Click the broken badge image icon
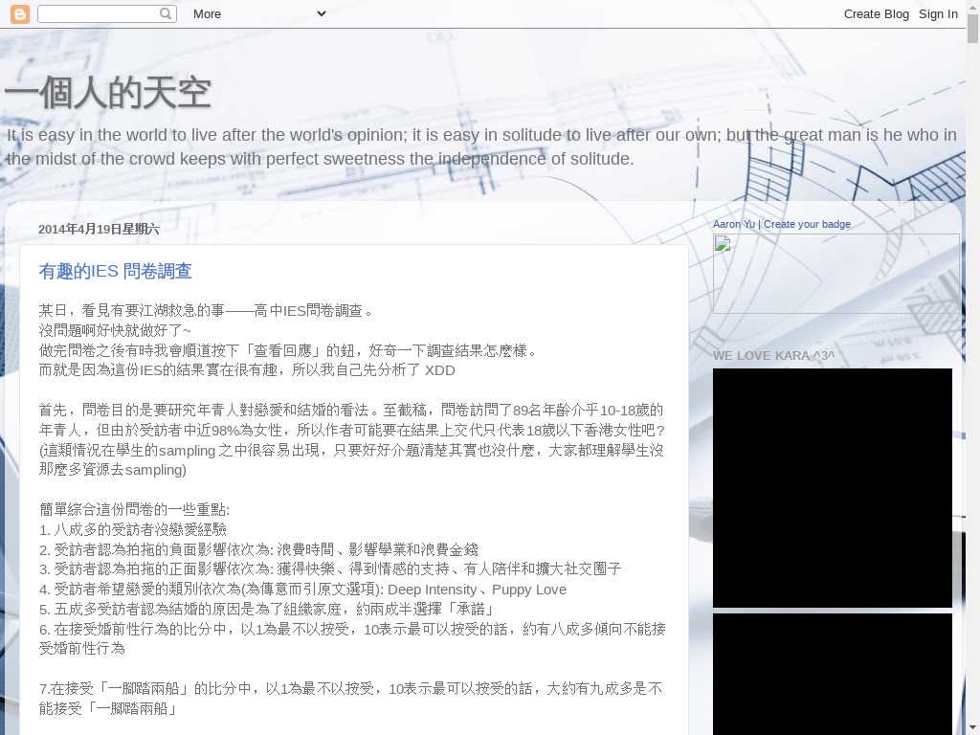The width and height of the screenshot is (980, 735). tap(723, 244)
